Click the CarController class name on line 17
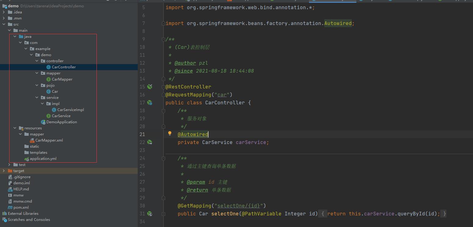Viewport: 473px width, 227px height. click(225, 103)
